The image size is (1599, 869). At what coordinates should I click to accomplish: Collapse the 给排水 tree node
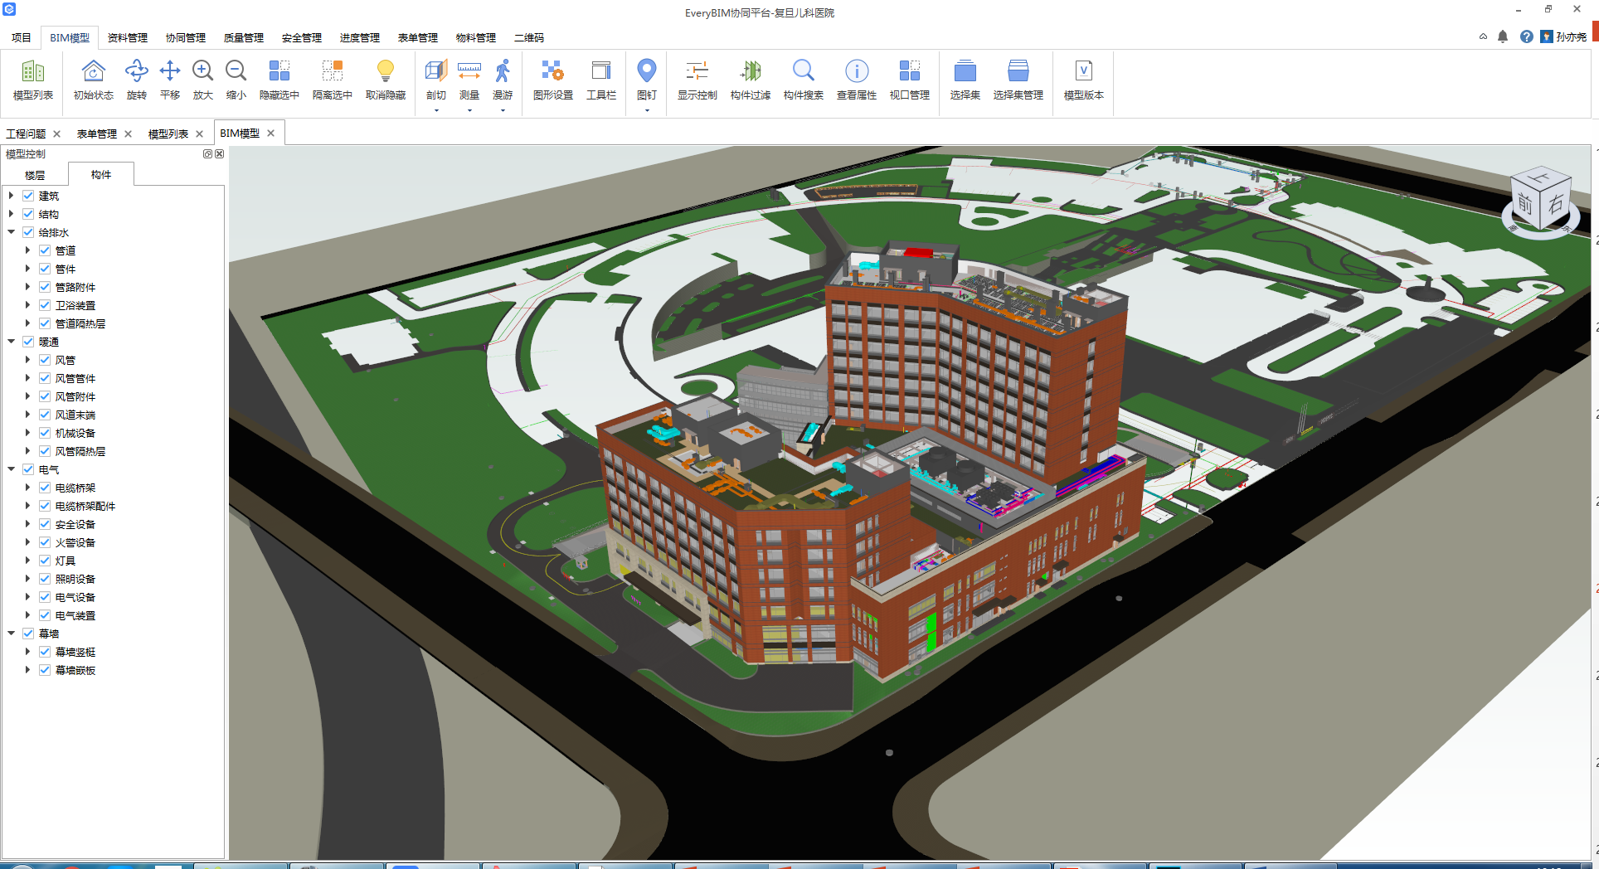pyautogui.click(x=11, y=232)
